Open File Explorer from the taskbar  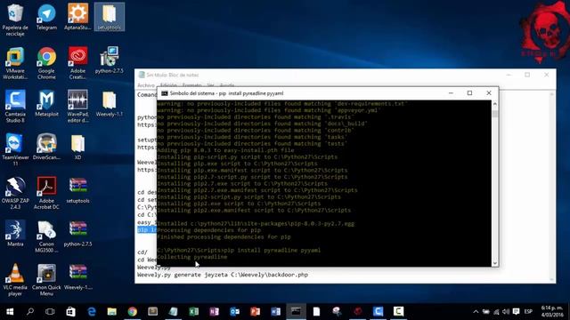coord(112,311)
